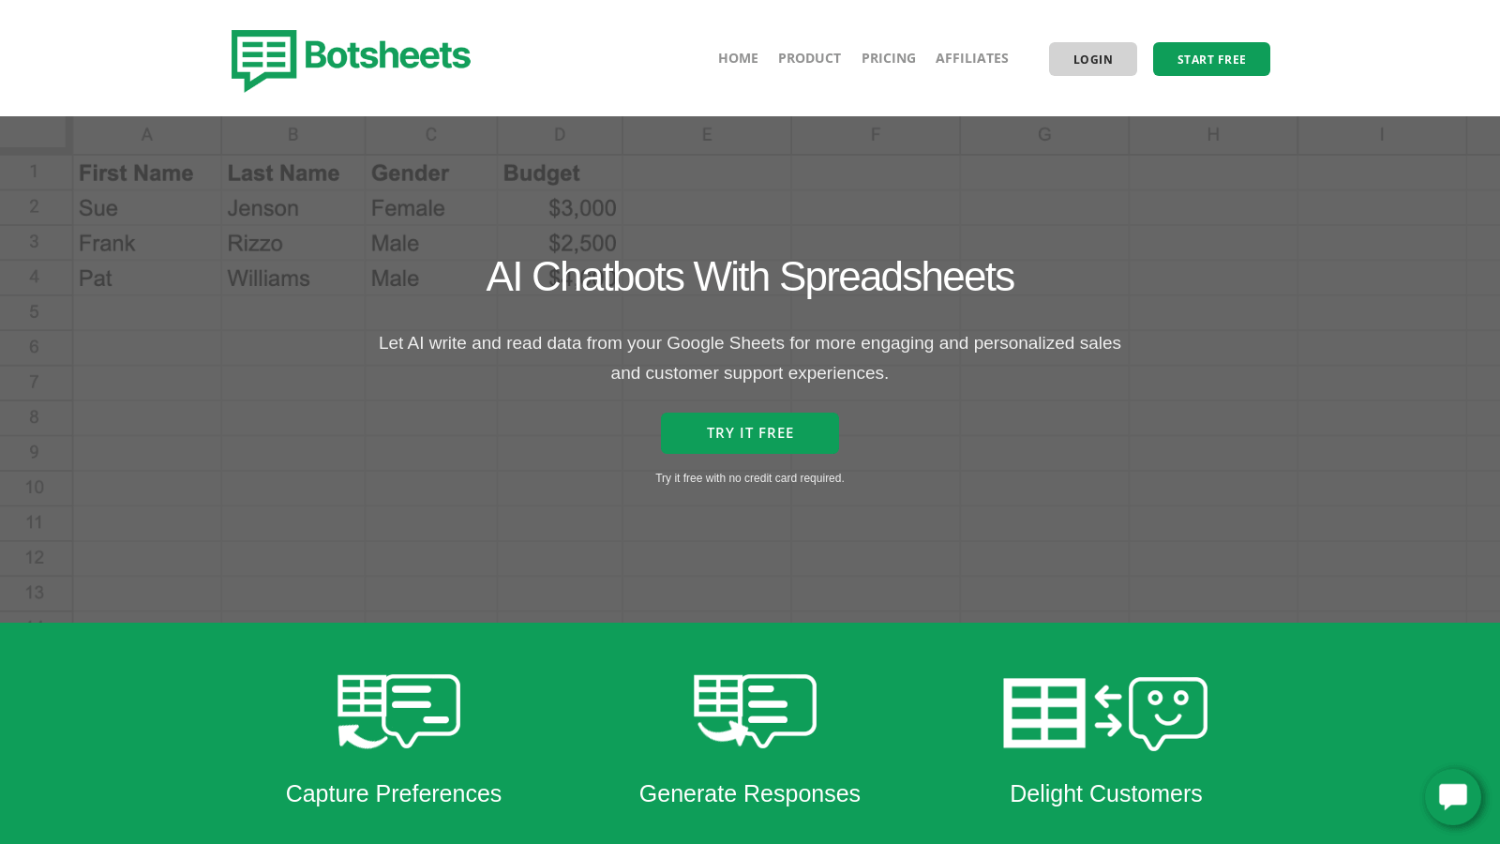Click the Delight Customers icon
The width and height of the screenshot is (1500, 844).
[x=1105, y=714]
